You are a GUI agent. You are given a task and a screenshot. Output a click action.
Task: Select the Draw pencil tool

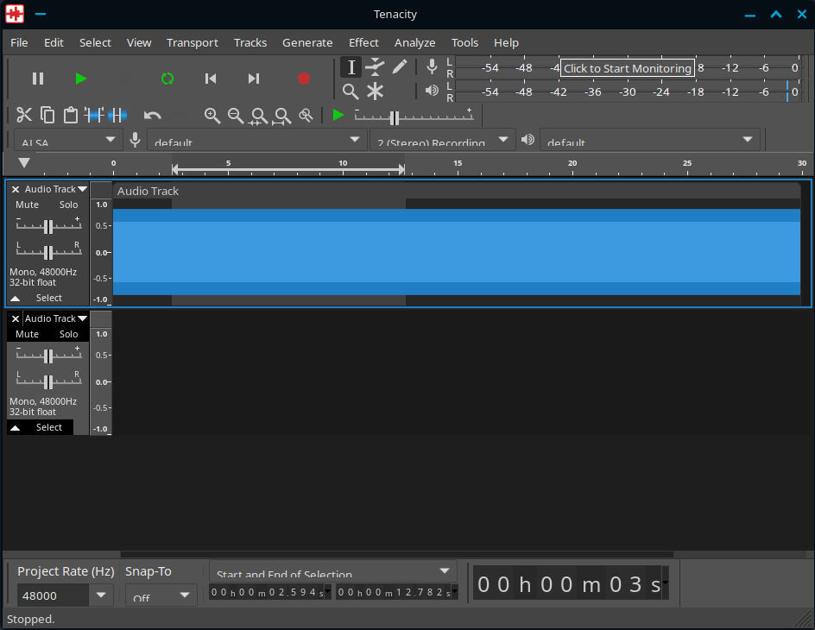pos(399,66)
